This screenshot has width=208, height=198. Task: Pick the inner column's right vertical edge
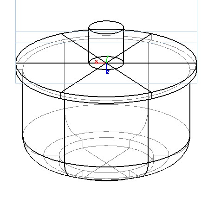[148, 131]
